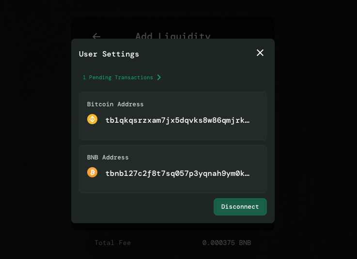Click the yellow BNB coin icon
Image resolution: width=357 pixels, height=259 pixels.
(x=92, y=119)
